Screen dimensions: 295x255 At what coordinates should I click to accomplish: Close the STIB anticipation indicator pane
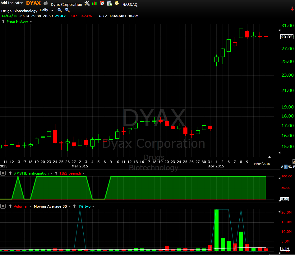pyautogui.click(x=3, y=173)
